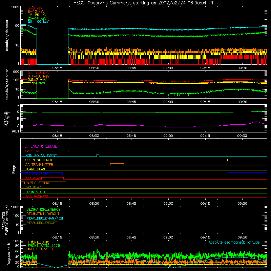Click the SC_TRANSMITTER raised pulse near 08:40
Screen dimensions: 271x271
point(117,164)
